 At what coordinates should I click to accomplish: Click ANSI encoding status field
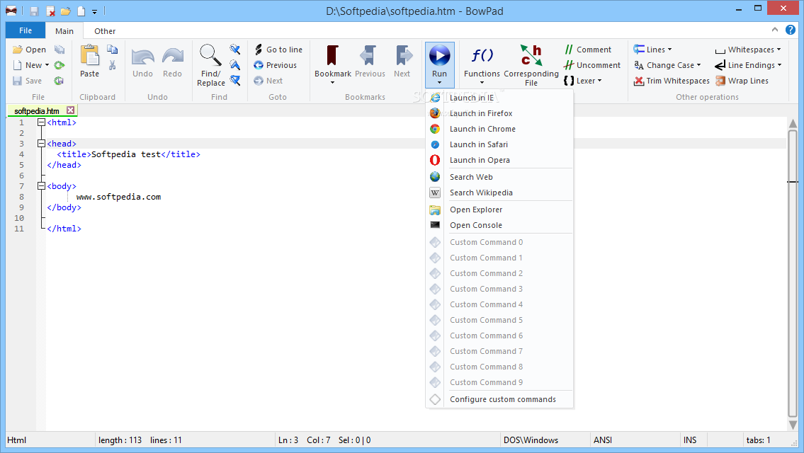click(x=634, y=440)
